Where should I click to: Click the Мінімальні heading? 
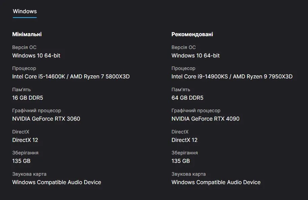click(27, 34)
